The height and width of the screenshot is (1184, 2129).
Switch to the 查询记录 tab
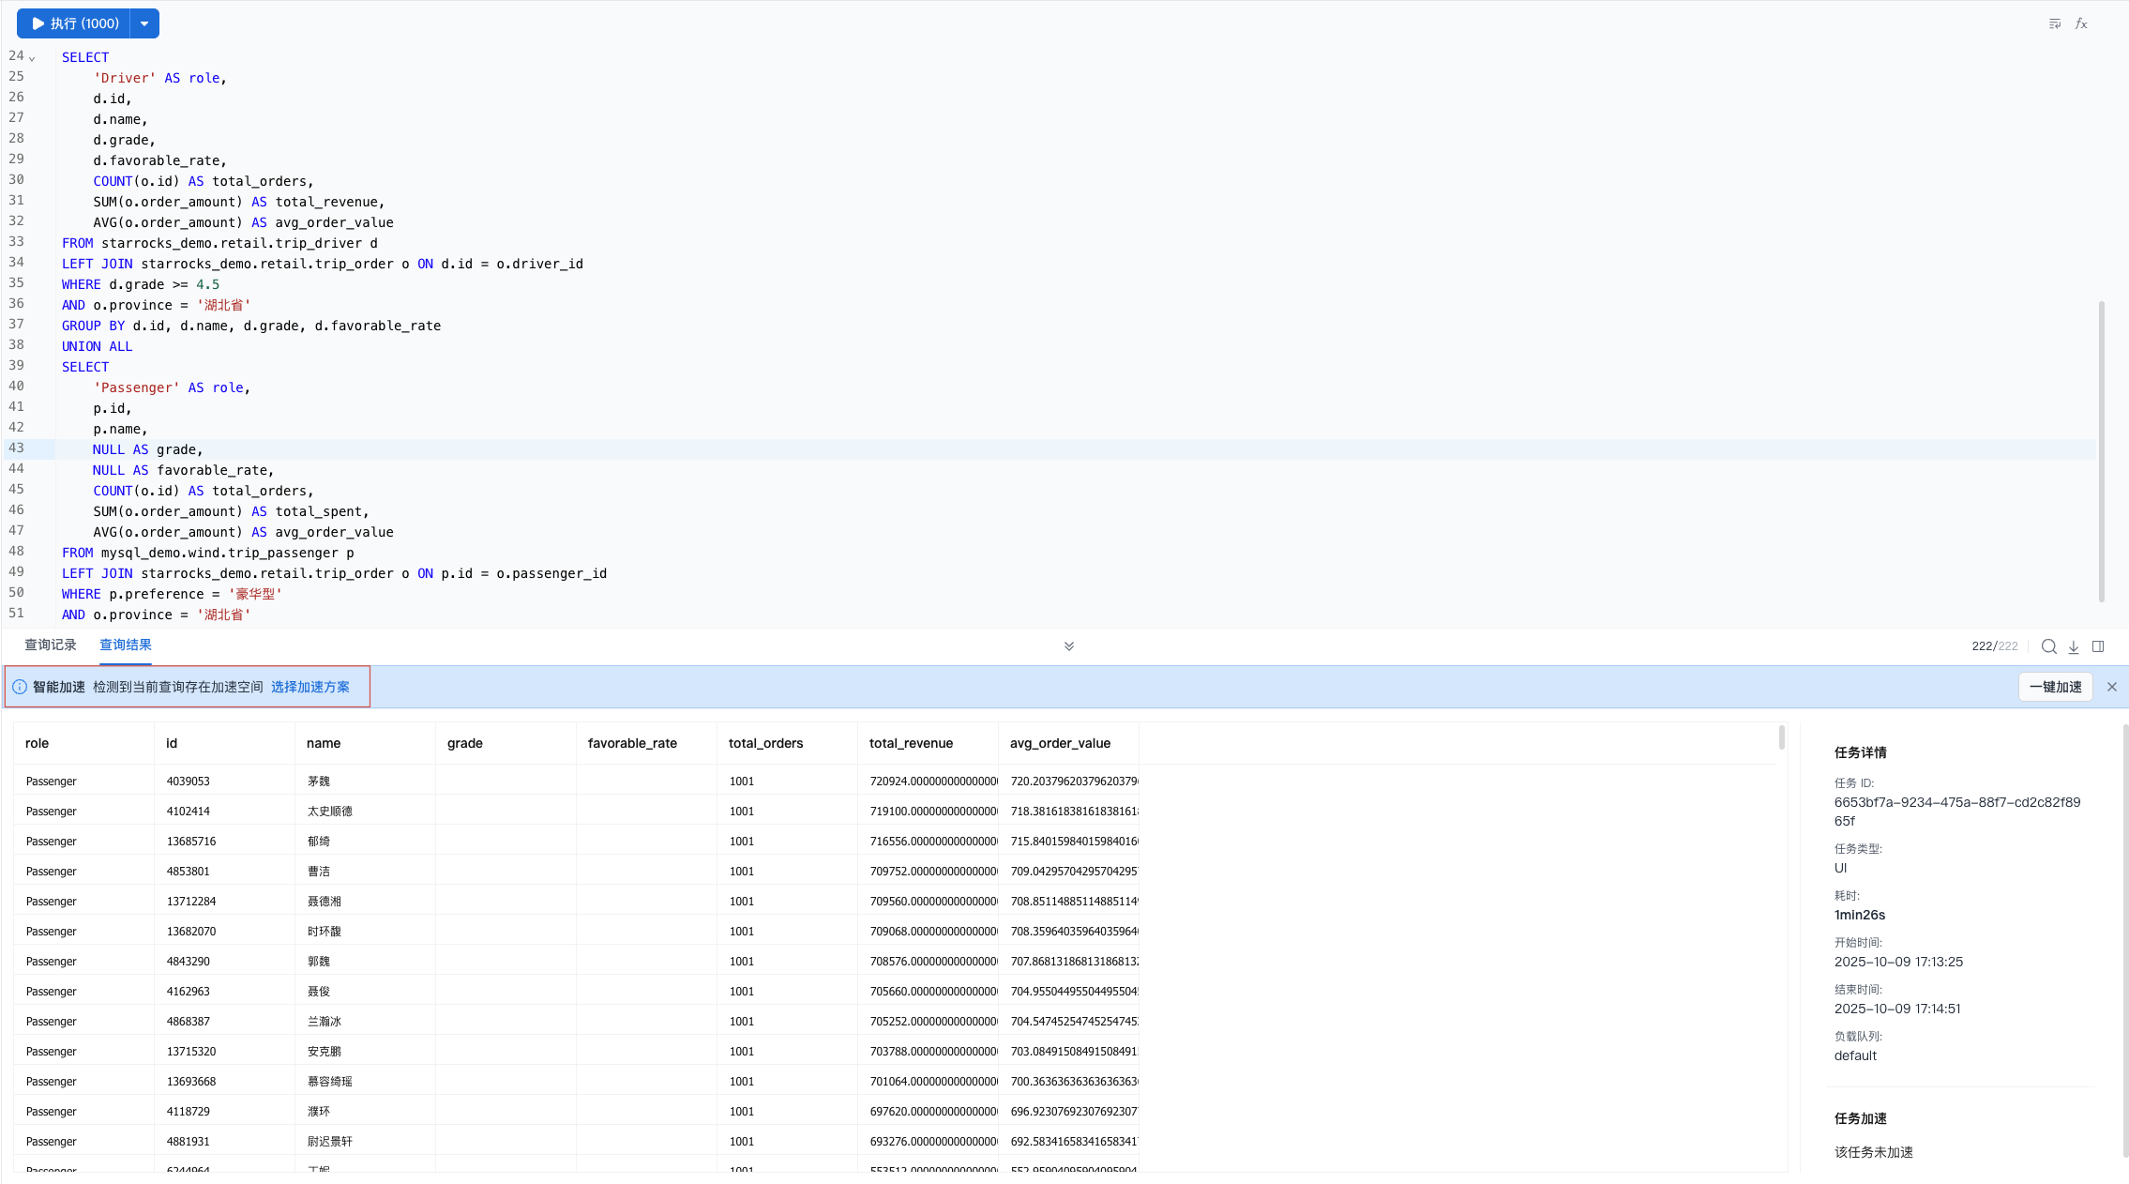[51, 645]
